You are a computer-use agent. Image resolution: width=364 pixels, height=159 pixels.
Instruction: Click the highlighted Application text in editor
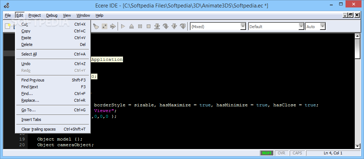[x=107, y=59]
